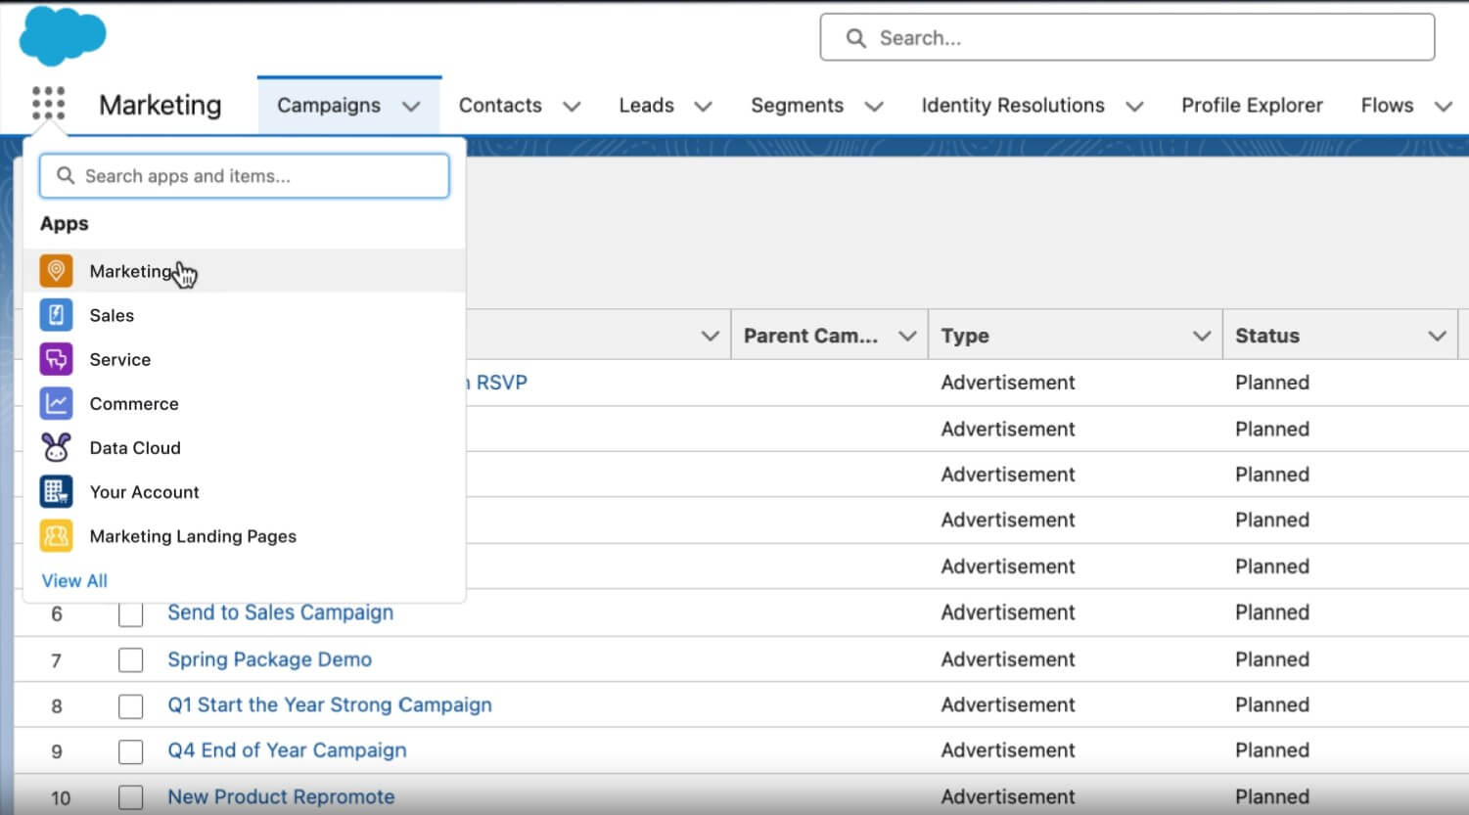Image resolution: width=1469 pixels, height=815 pixels.
Task: Open the Spring Package Demo campaign
Action: [x=269, y=659]
